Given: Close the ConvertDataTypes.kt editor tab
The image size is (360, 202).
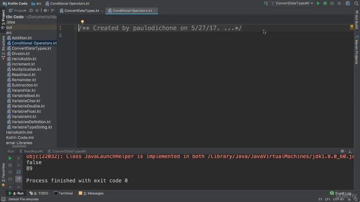Looking at the screenshot, I should 102,11.
